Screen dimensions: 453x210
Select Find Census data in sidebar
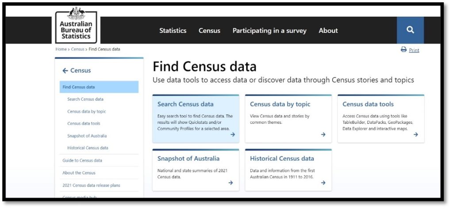(79, 87)
